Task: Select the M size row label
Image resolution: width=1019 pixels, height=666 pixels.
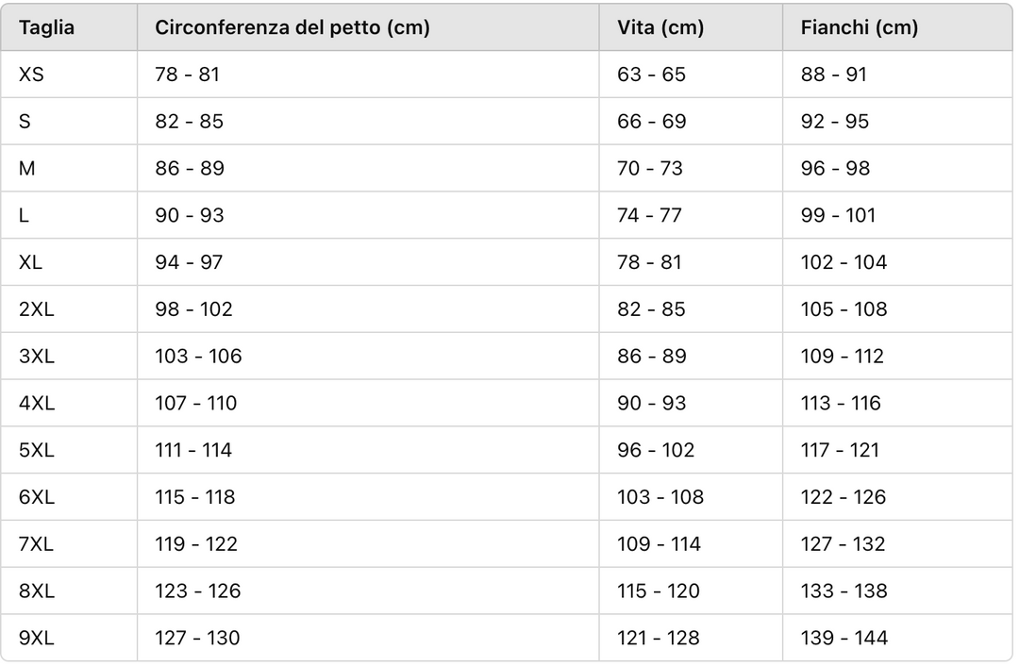Action: (26, 168)
